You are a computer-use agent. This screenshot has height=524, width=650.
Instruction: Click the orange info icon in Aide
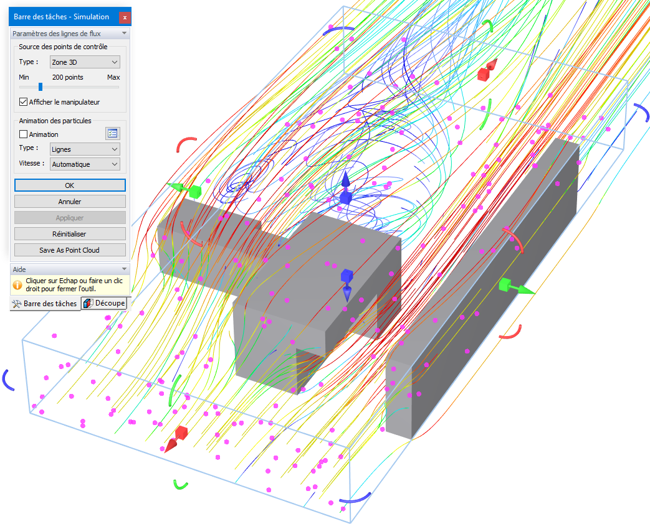(17, 285)
